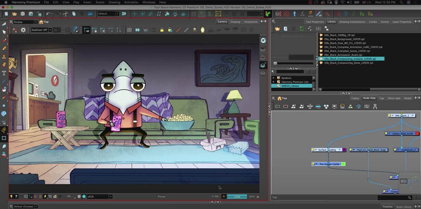This screenshot has height=209, width=421.
Task: Open the Xsheet tab
Action: (385, 22)
